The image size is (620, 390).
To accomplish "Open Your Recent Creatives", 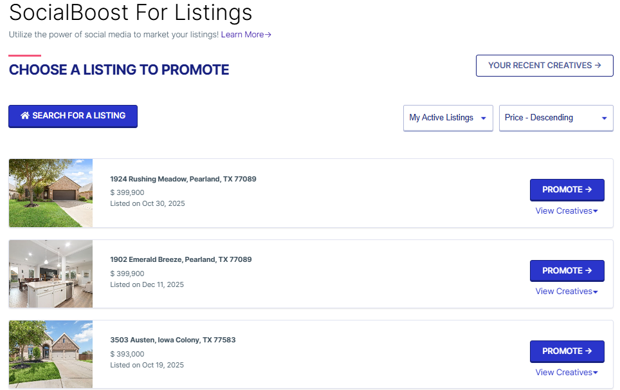I will coord(544,66).
